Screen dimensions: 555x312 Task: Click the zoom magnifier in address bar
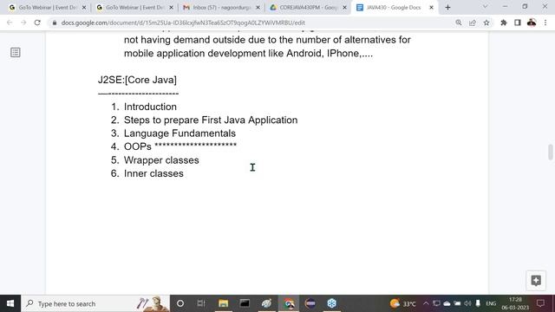click(459, 23)
